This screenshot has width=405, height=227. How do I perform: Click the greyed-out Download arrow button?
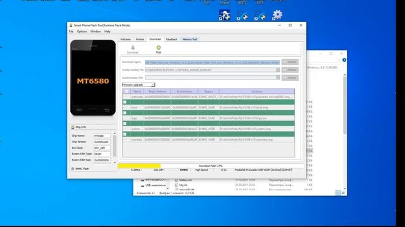(x=133, y=48)
